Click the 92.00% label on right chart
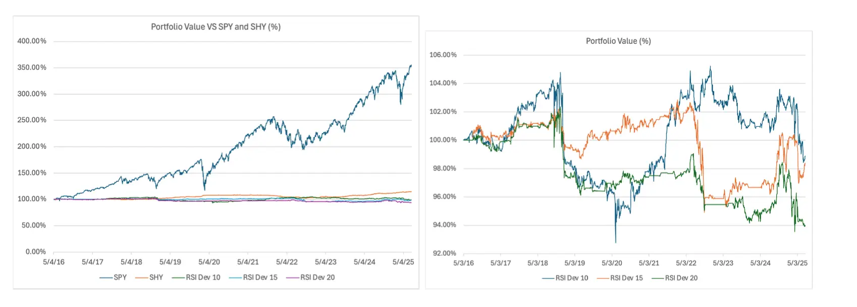Viewport: 857px width, 307px height. (444, 253)
